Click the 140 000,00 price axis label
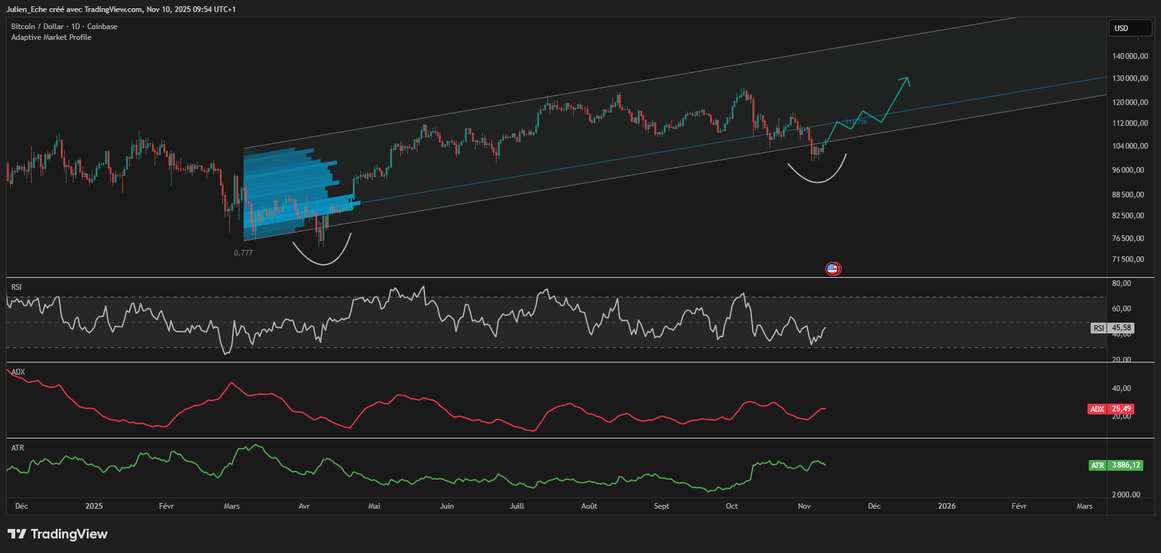 click(x=1130, y=56)
